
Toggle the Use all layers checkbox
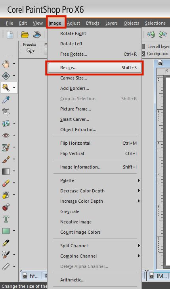pos(143,47)
